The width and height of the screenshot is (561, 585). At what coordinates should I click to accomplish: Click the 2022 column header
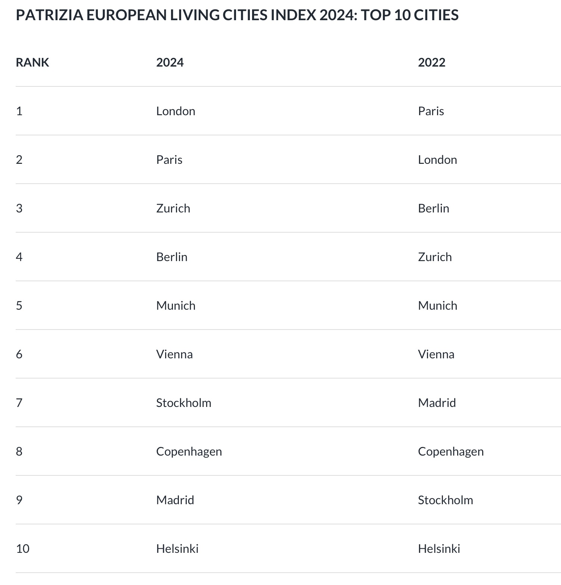[x=432, y=62]
